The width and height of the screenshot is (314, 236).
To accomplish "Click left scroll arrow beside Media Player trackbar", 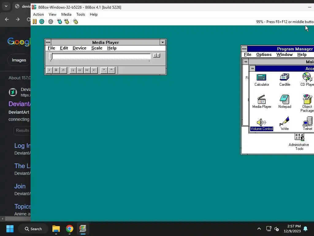I will pyautogui.click(x=155, y=55).
